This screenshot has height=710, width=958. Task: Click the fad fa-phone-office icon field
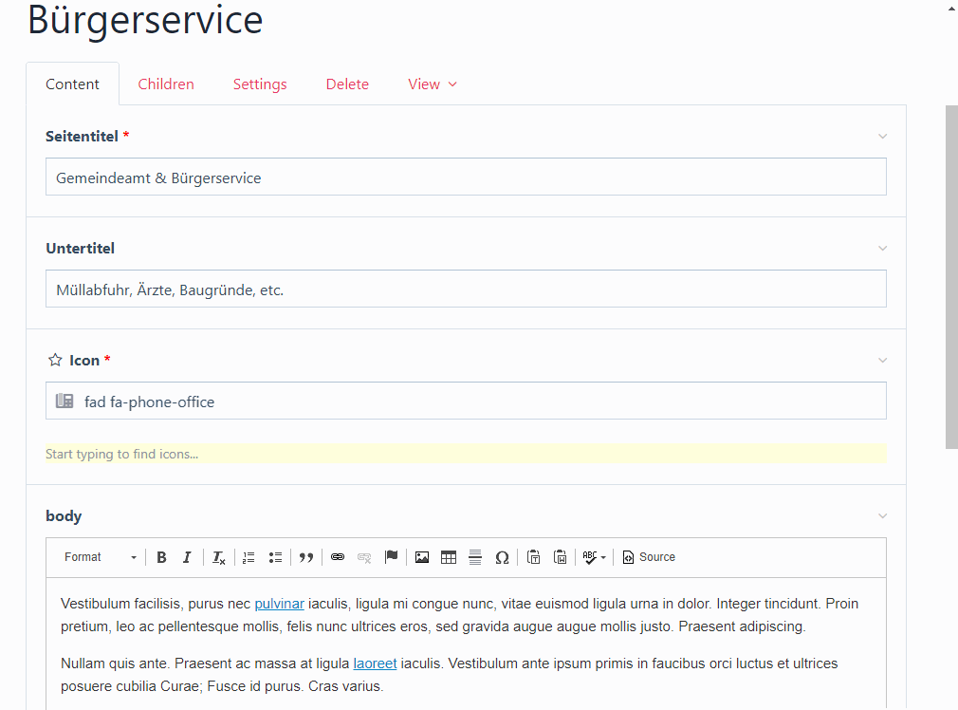click(466, 402)
